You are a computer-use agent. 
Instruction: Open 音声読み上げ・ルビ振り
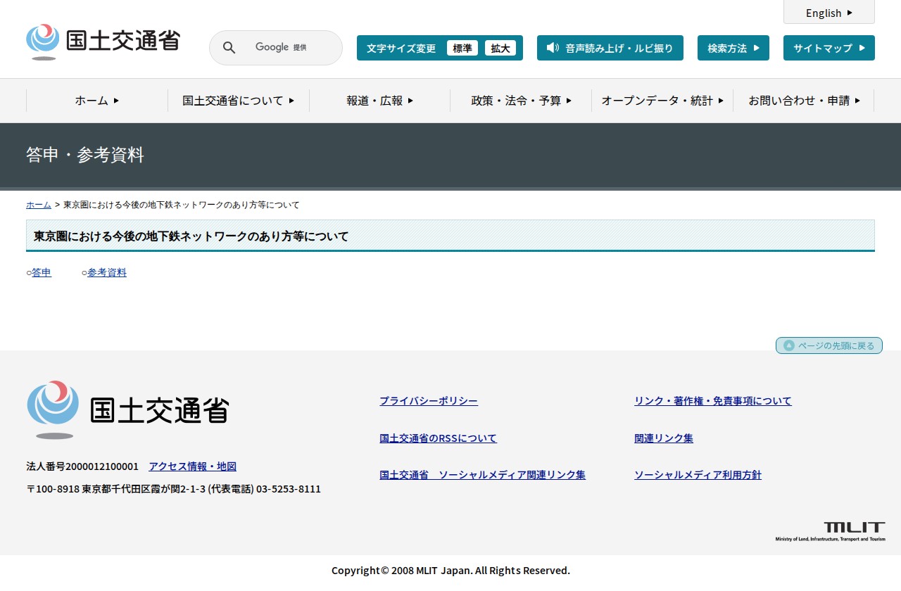pos(610,48)
